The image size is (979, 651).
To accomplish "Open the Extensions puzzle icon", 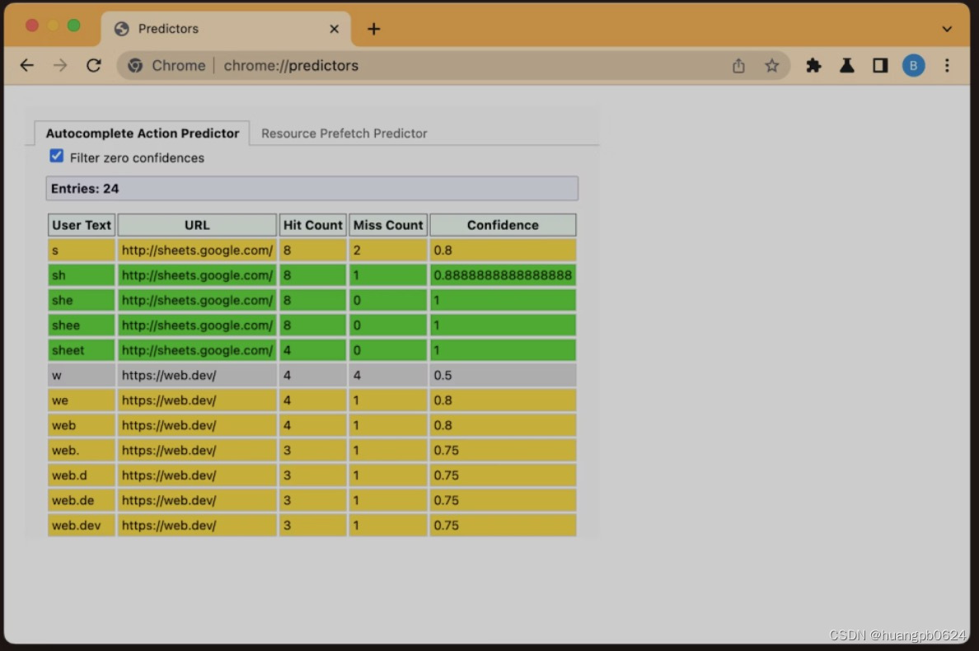I will tap(813, 66).
